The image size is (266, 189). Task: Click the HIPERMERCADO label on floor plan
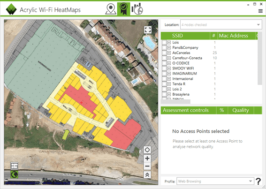(45, 66)
